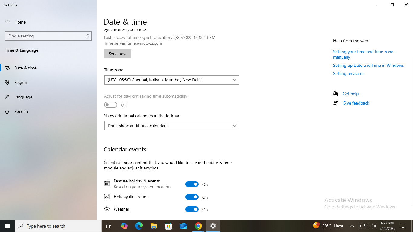The width and height of the screenshot is (413, 232).
Task: Open the Windows Start menu
Action: click(7, 226)
